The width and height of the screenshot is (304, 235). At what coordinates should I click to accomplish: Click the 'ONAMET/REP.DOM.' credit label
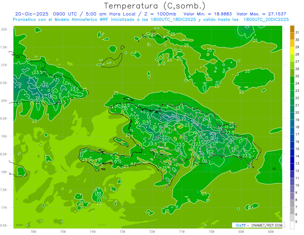[268, 225]
